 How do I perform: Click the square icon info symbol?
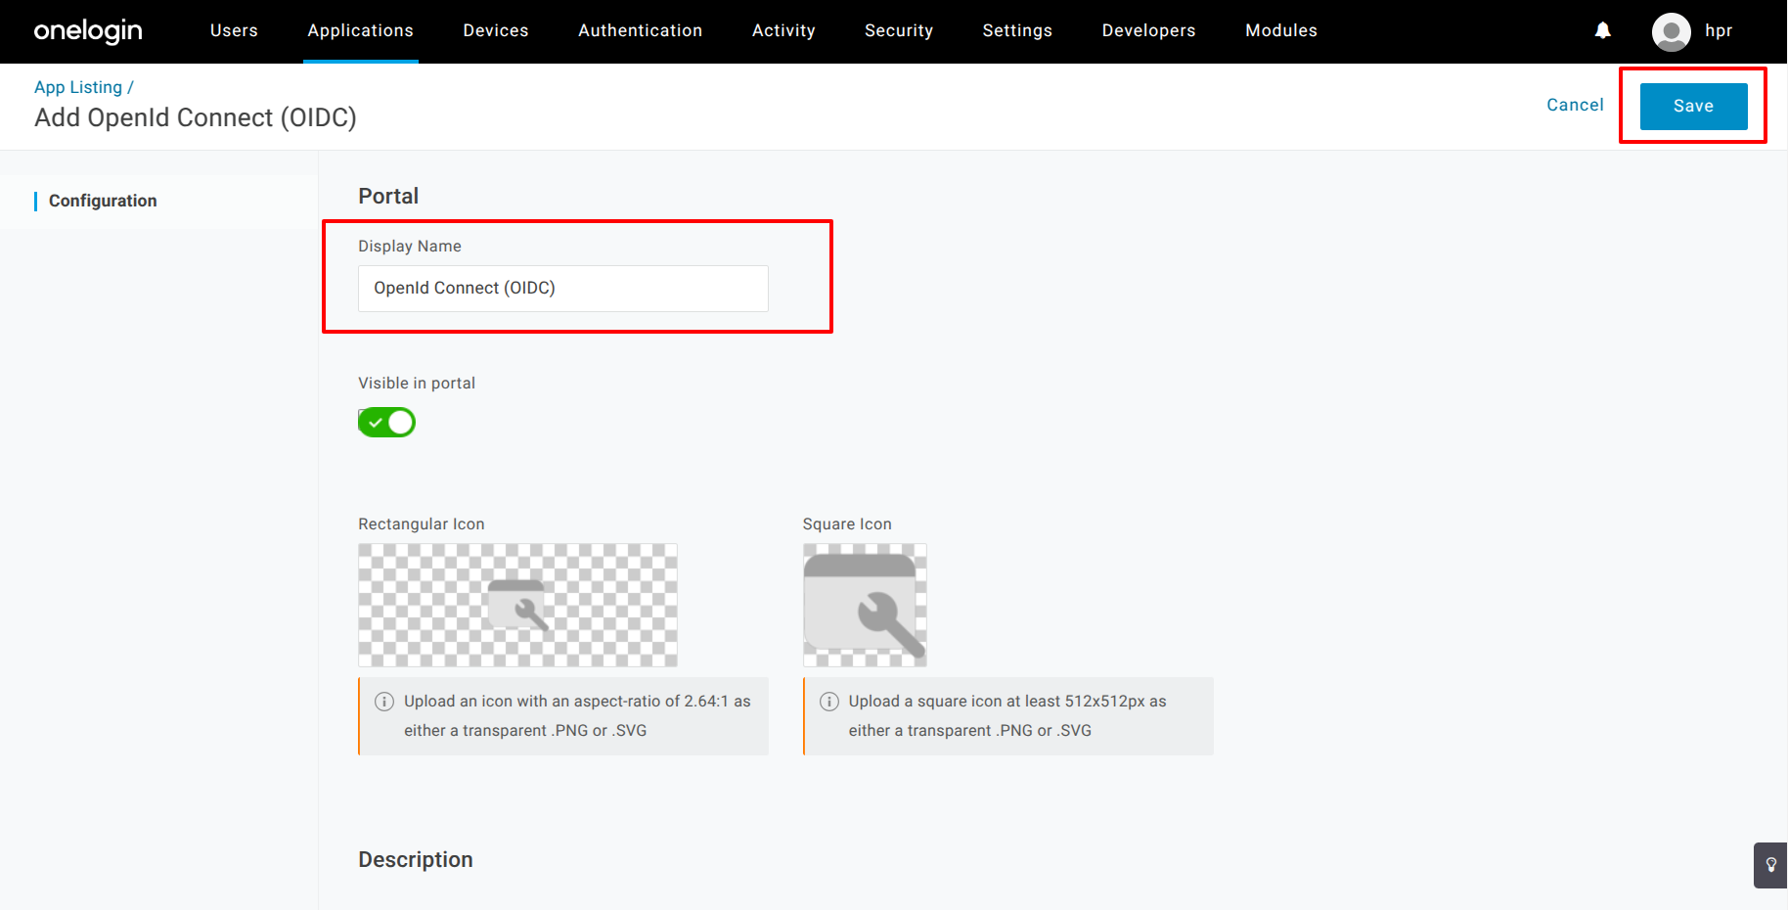pyautogui.click(x=829, y=702)
